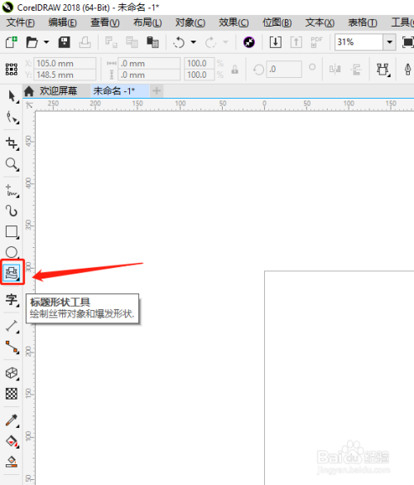Select the Pick tool arrow

(x=12, y=96)
